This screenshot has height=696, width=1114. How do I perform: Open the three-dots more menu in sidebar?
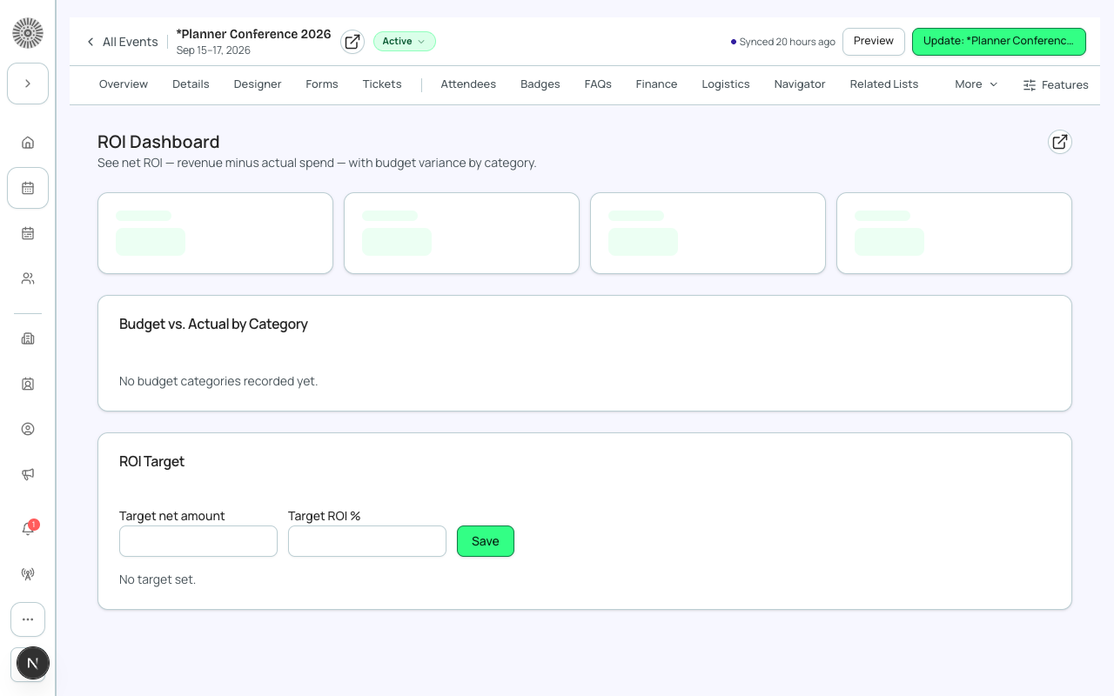[28, 619]
